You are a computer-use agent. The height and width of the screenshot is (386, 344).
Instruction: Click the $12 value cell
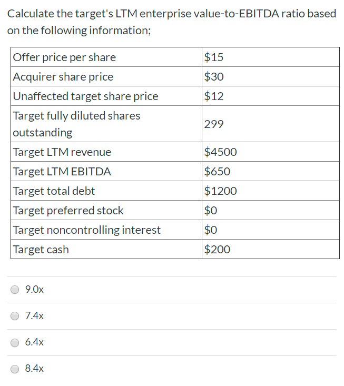pyautogui.click(x=271, y=96)
